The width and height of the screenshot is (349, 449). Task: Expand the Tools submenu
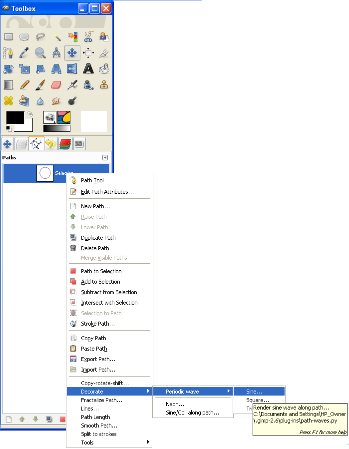(x=109, y=443)
